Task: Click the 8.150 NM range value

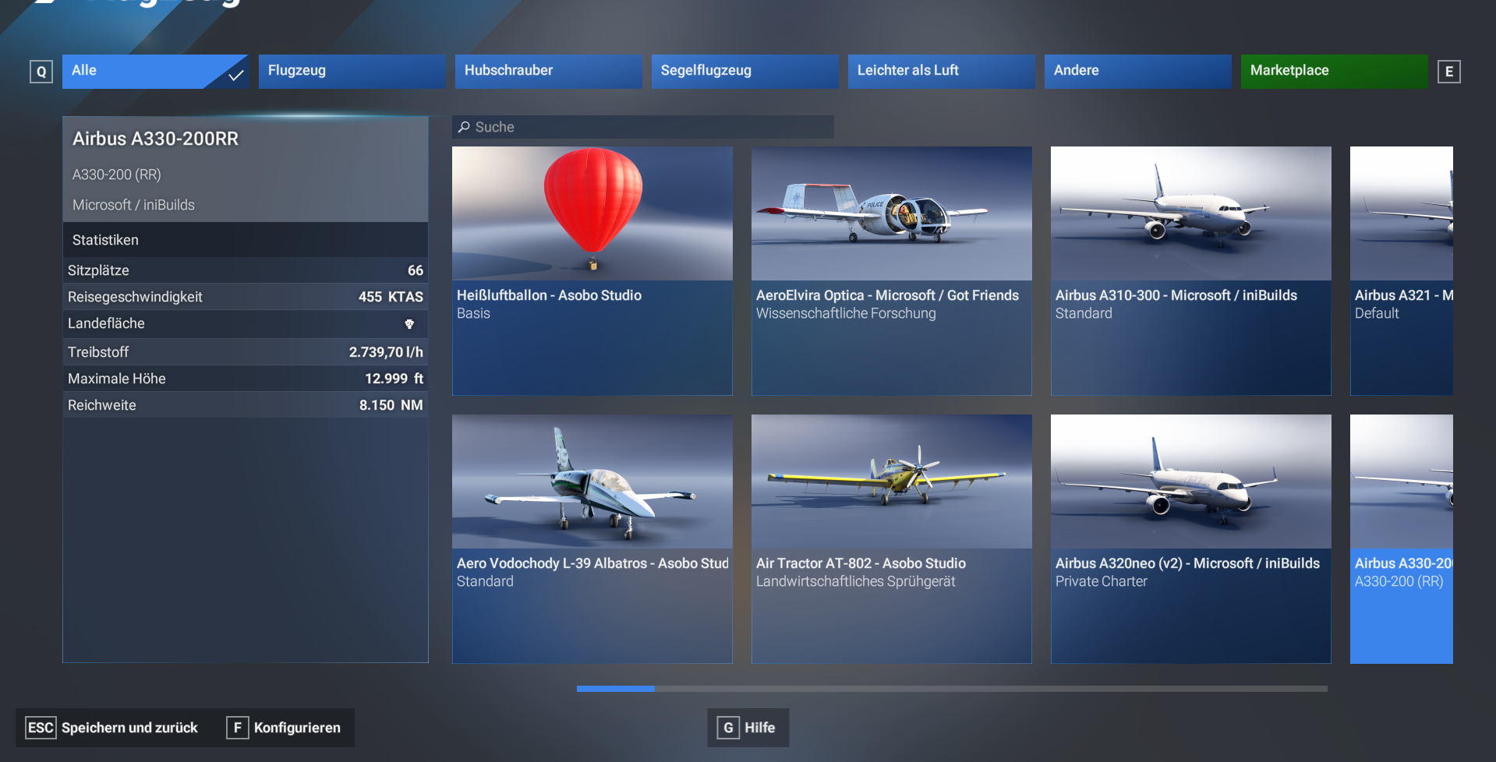Action: pos(391,405)
